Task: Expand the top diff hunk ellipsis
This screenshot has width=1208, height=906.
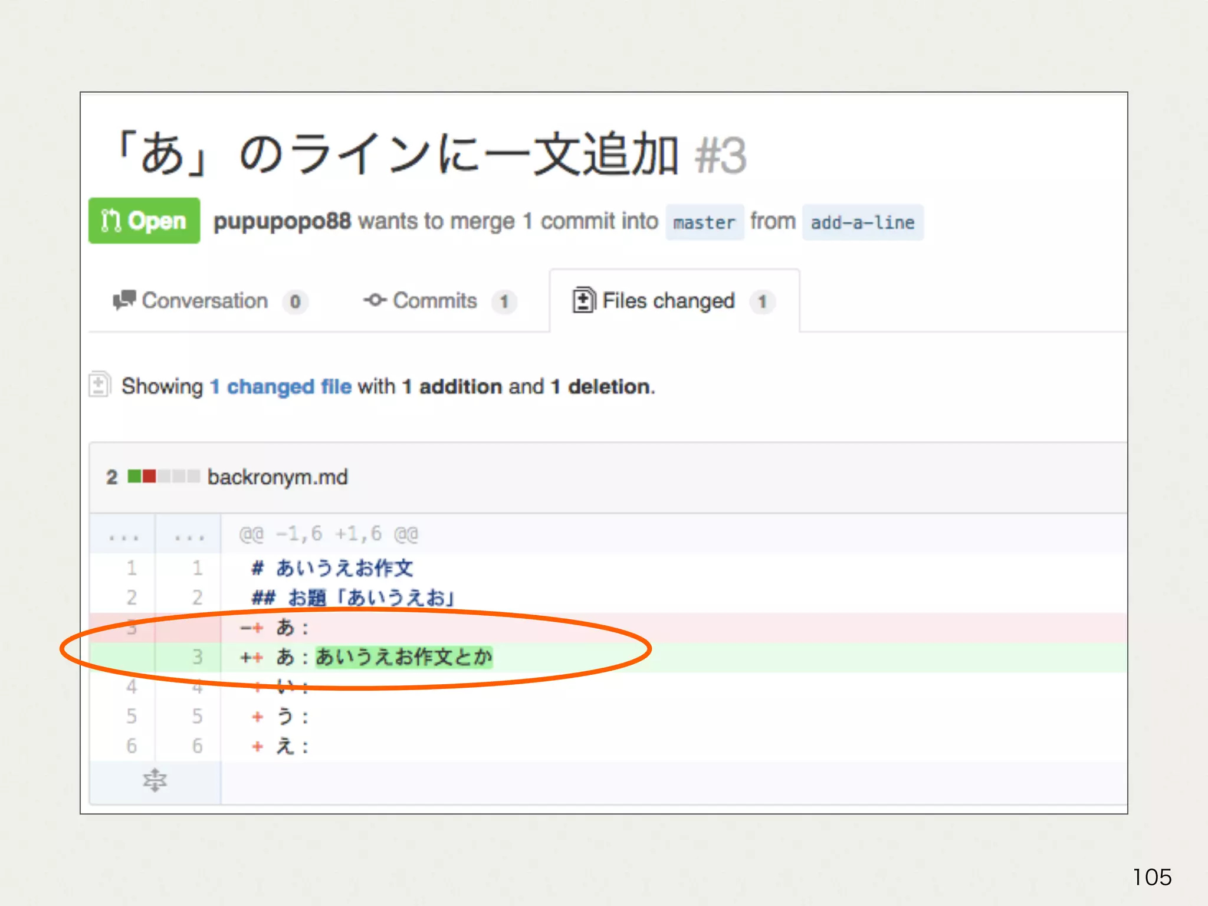Action: (x=124, y=536)
